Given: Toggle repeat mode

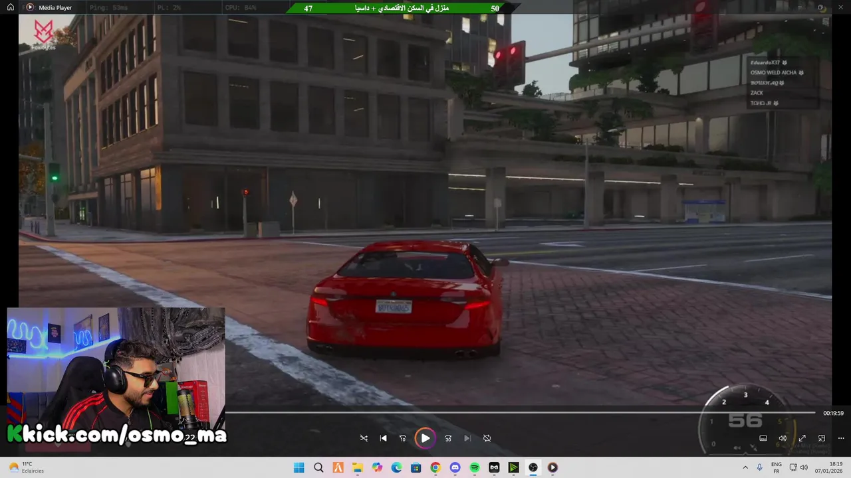Looking at the screenshot, I should 487,438.
